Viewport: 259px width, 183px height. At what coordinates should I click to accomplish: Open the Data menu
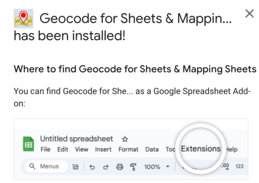pos(152,149)
